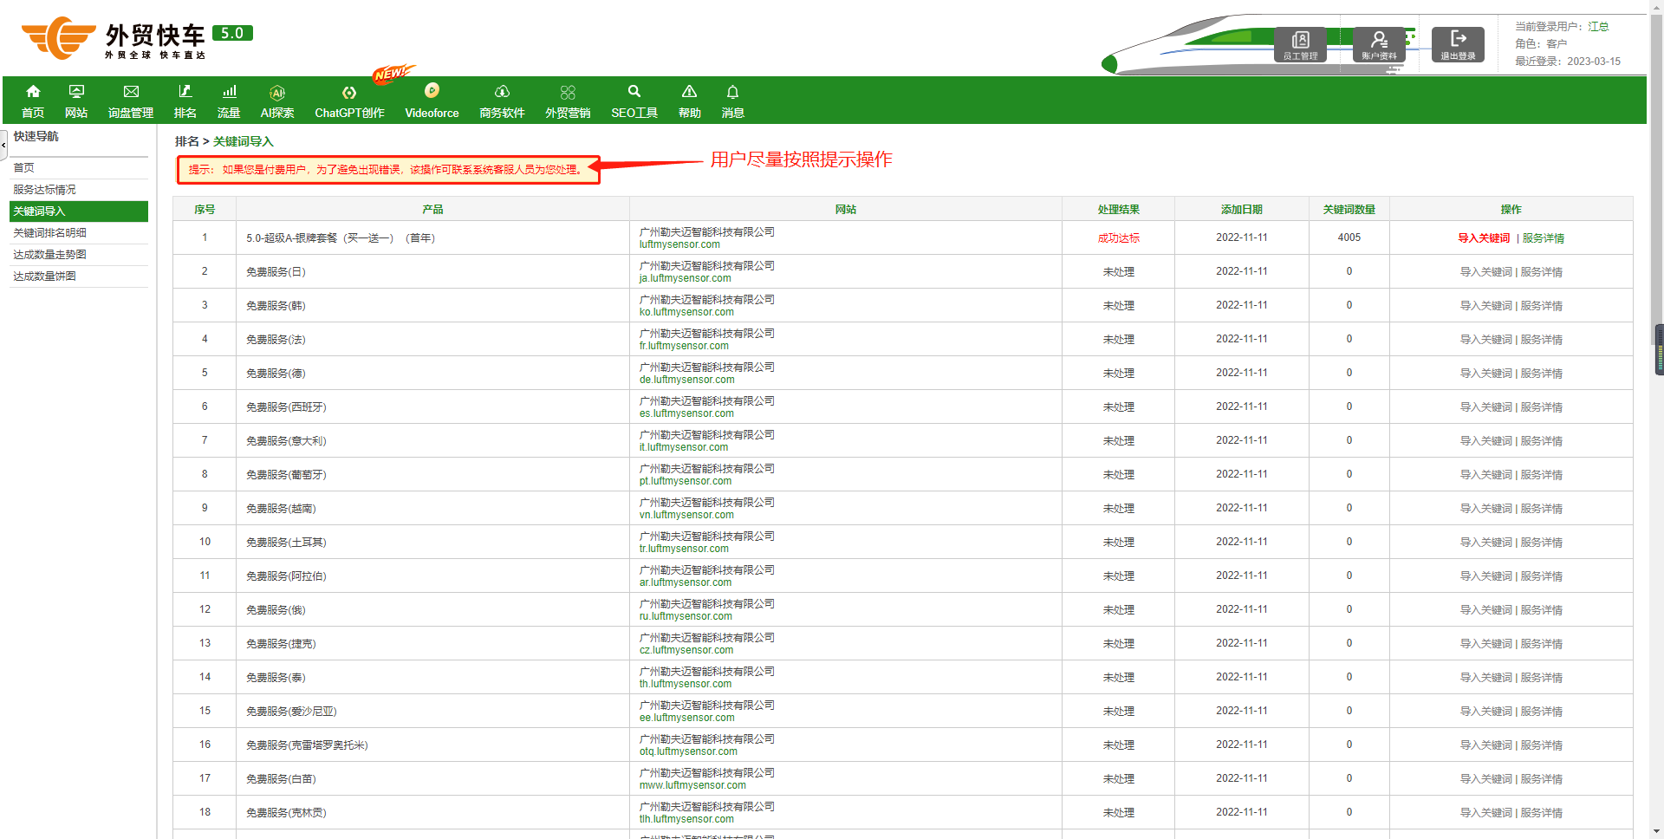This screenshot has height=839, width=1664.
Task: Click keyword count 4005 cell
Action: click(x=1349, y=237)
